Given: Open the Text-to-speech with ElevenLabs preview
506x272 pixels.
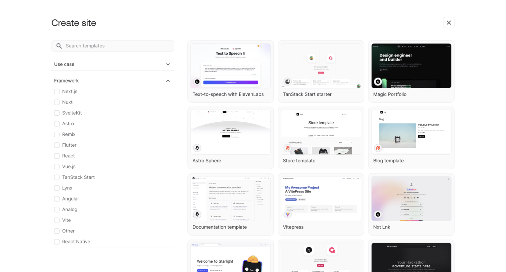Looking at the screenshot, I should [x=231, y=66].
